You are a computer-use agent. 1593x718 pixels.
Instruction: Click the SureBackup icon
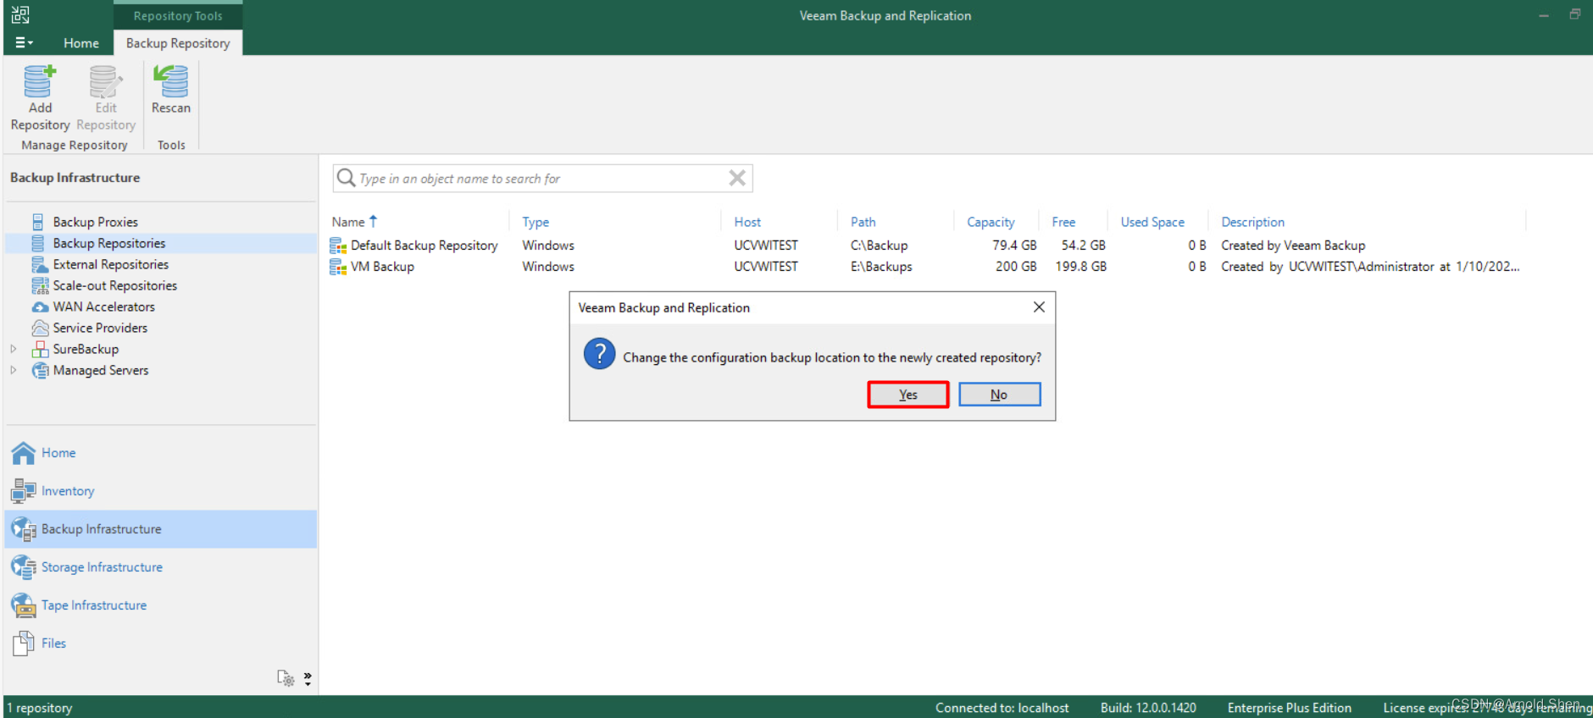(39, 349)
